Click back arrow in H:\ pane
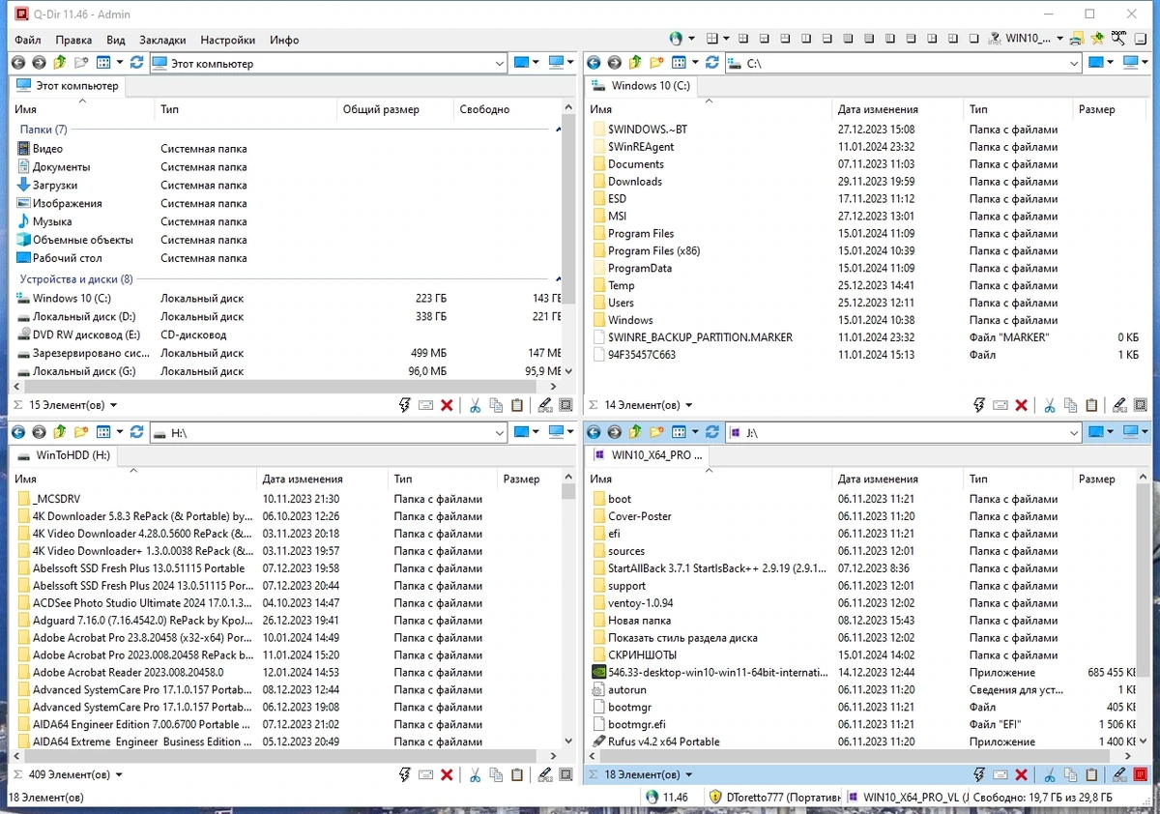Viewport: 1160px width, 814px height. [18, 432]
